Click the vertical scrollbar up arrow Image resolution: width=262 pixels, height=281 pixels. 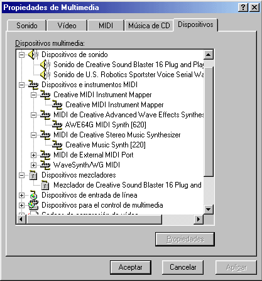[x=209, y=55]
